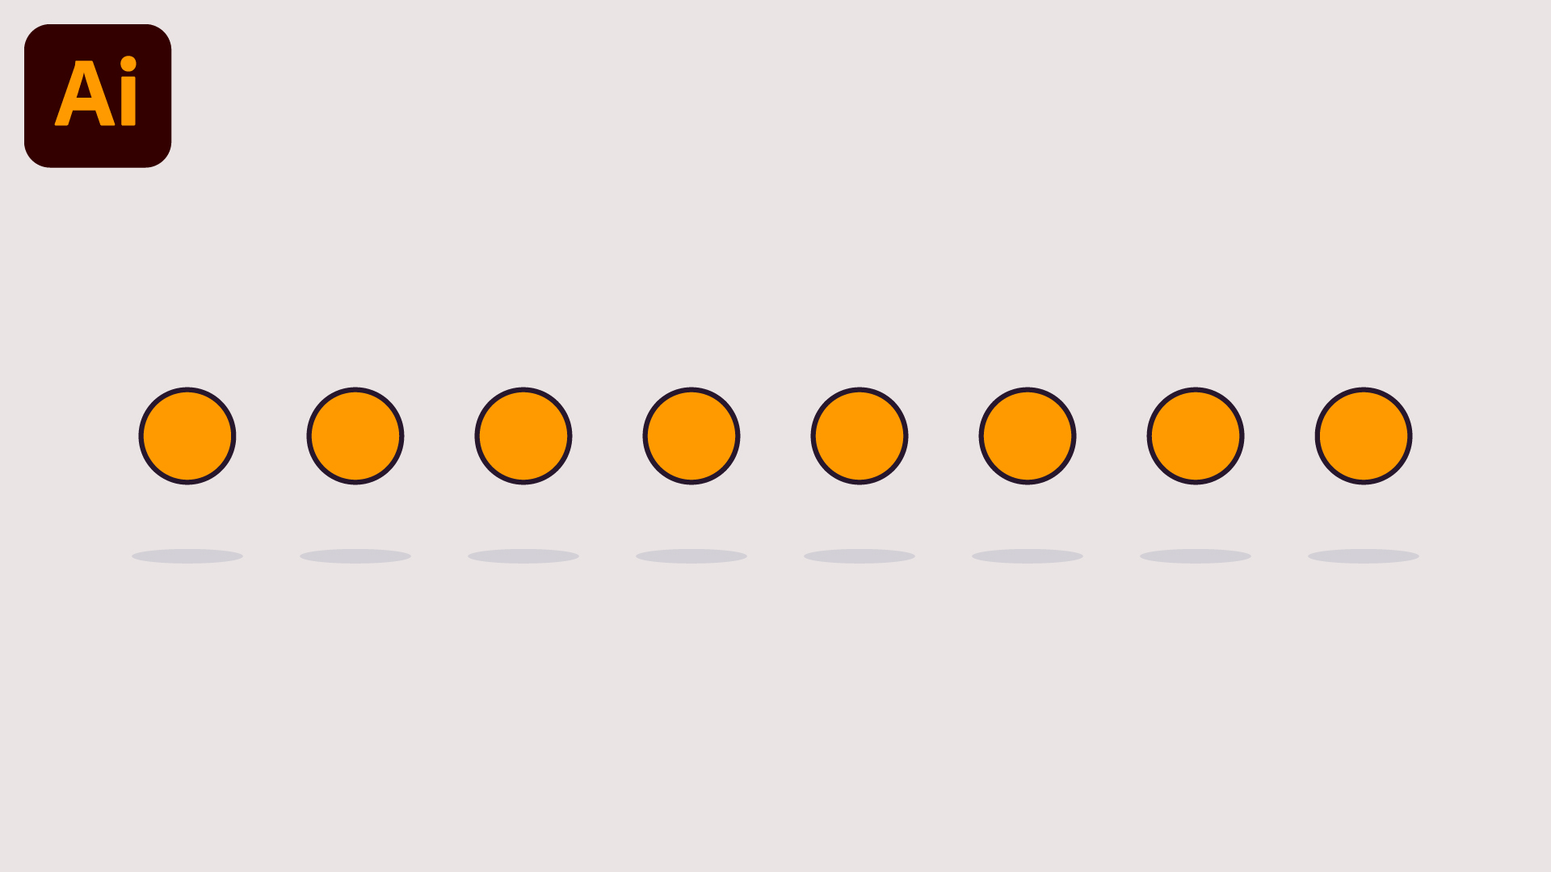Click the fifth orange circle in row
Viewport: 1551px width, 872px height.
tap(859, 435)
